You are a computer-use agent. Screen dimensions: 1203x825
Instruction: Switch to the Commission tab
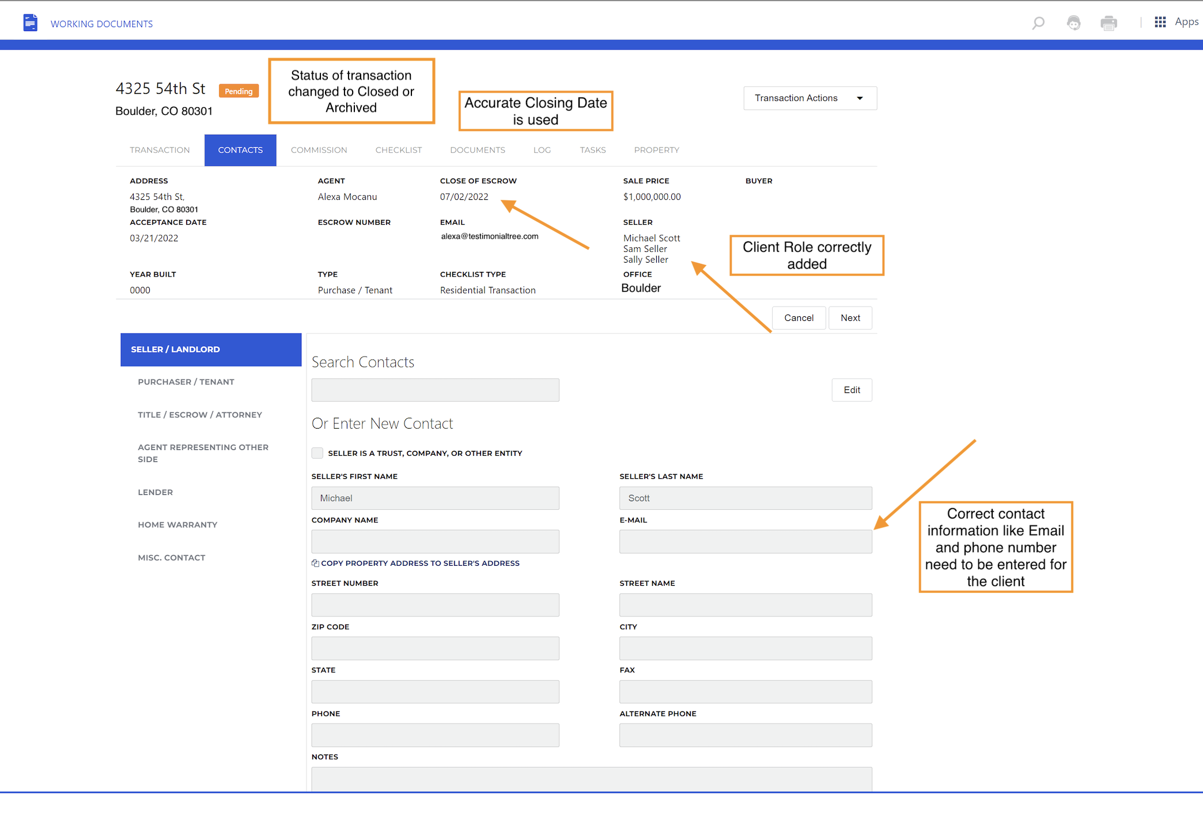tap(319, 150)
